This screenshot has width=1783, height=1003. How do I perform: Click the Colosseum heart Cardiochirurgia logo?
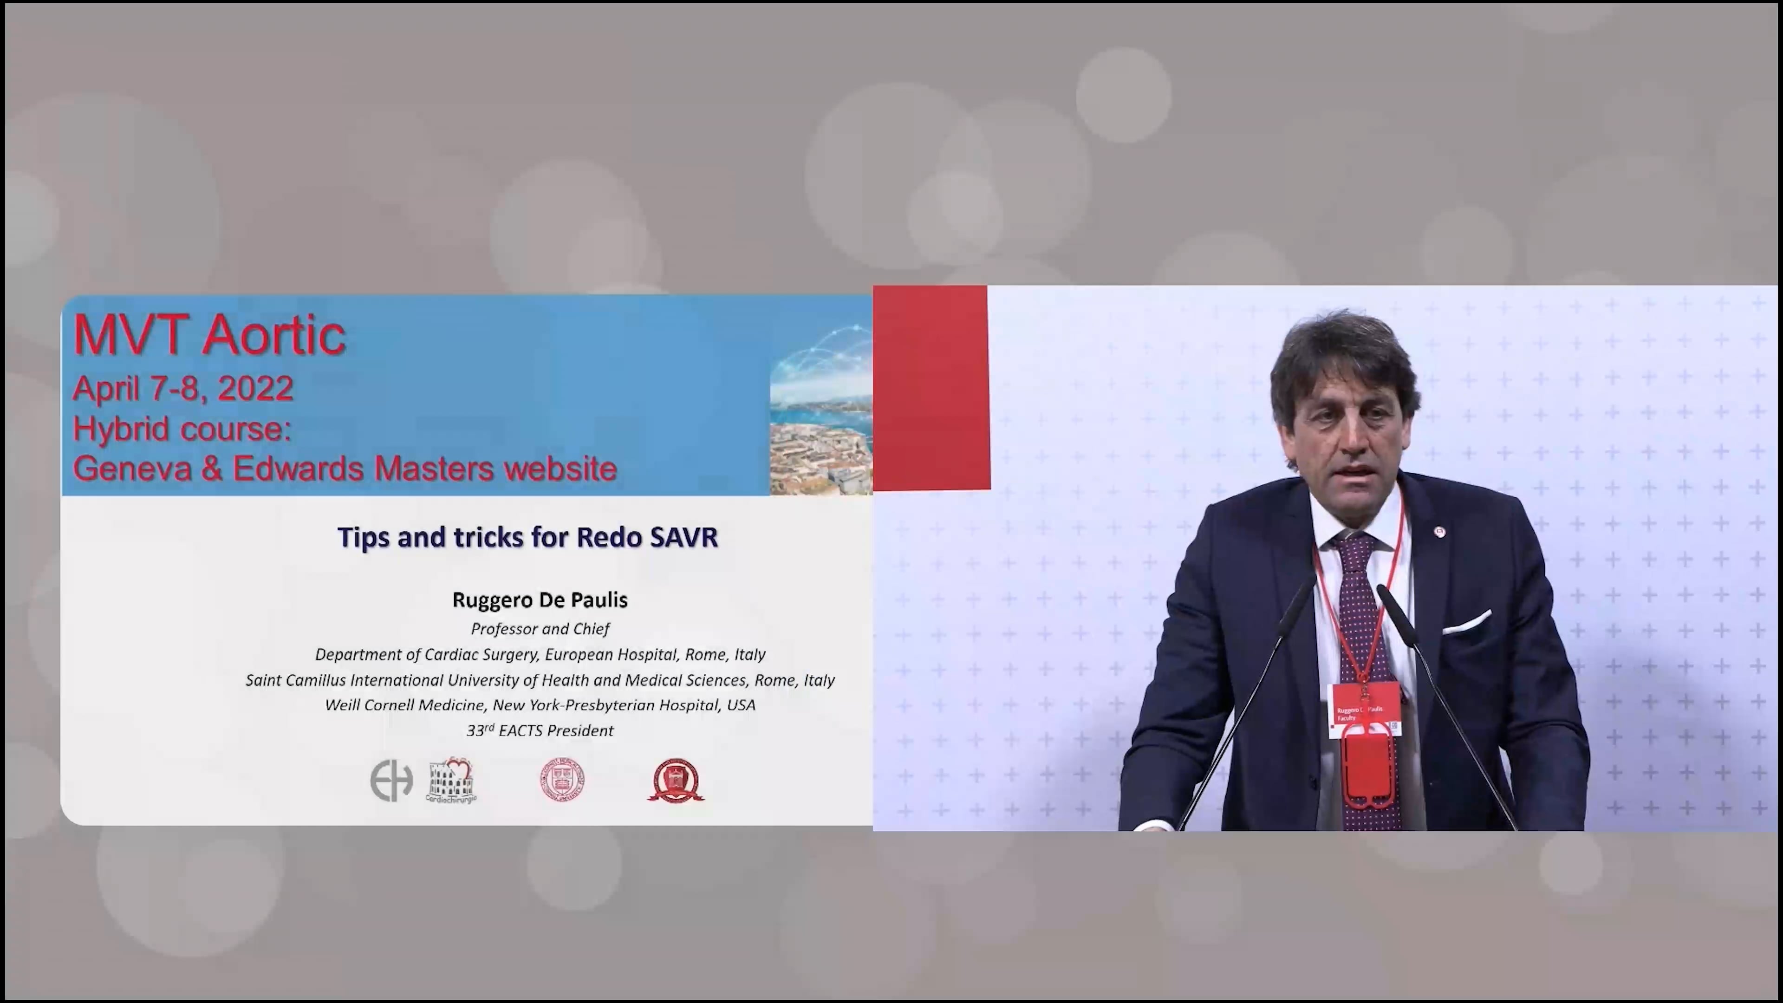[451, 780]
